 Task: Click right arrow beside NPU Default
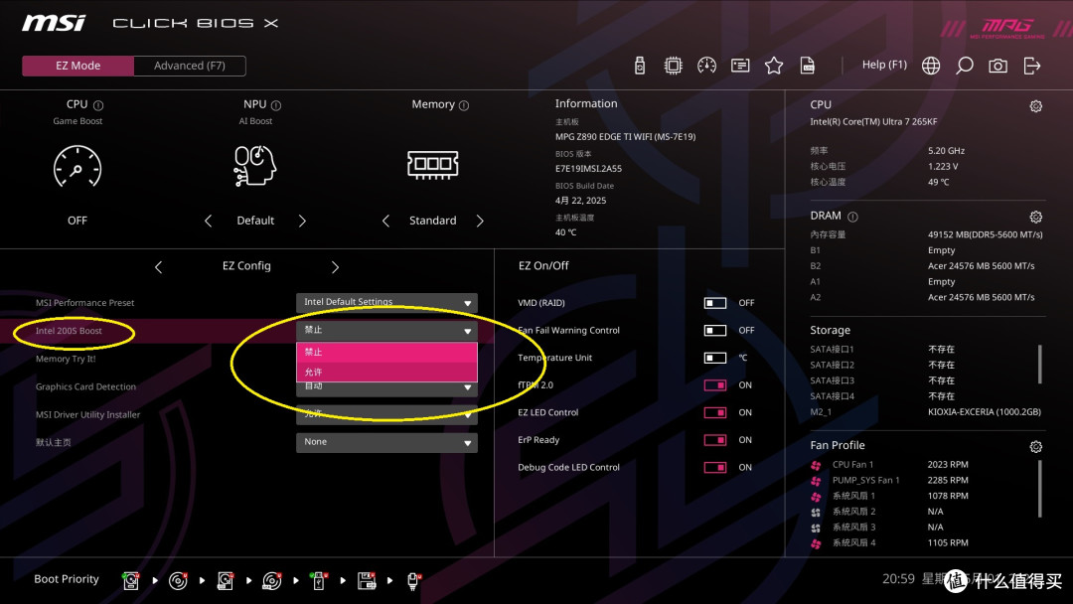click(x=302, y=221)
